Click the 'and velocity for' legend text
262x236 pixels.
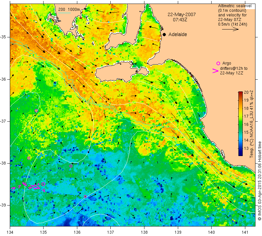coord(233,15)
